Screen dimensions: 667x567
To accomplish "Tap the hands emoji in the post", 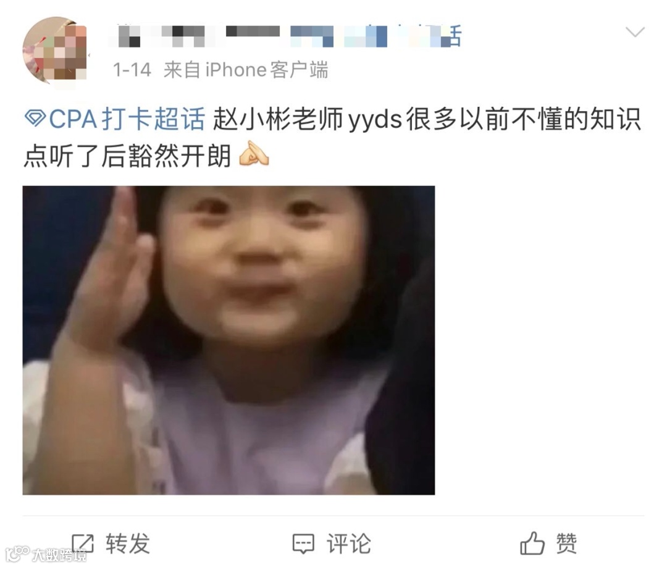I will (254, 154).
